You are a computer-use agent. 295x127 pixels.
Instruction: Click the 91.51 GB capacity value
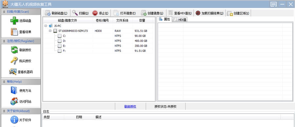[140, 51]
